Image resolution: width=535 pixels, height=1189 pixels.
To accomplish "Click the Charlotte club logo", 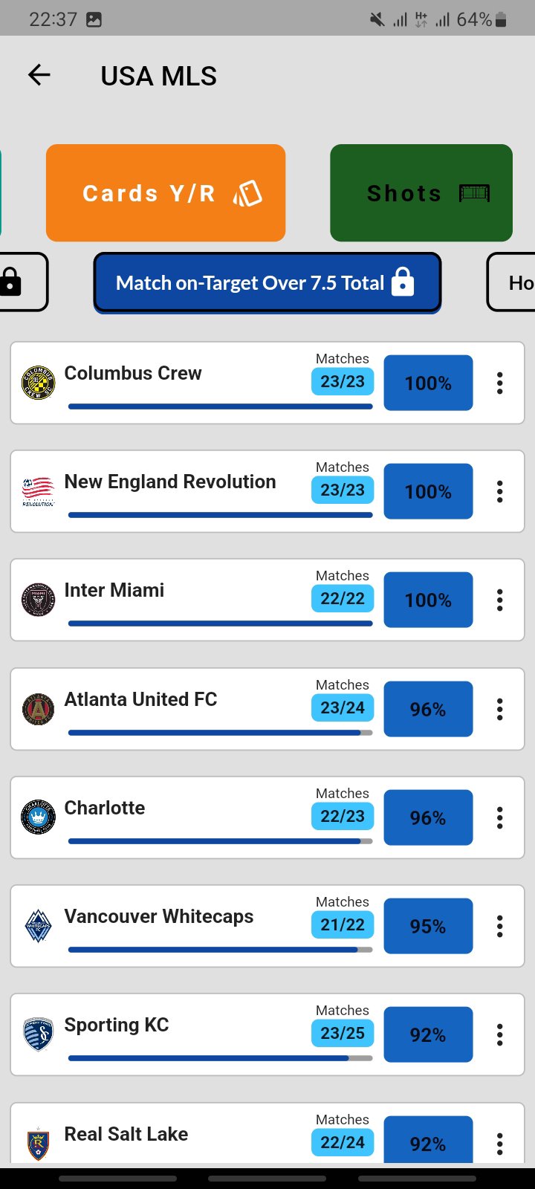I will [38, 817].
